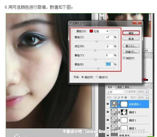This screenshot has height=137, width=157.
Task: Select the 相对(R) relative method
Action: pos(83,77)
